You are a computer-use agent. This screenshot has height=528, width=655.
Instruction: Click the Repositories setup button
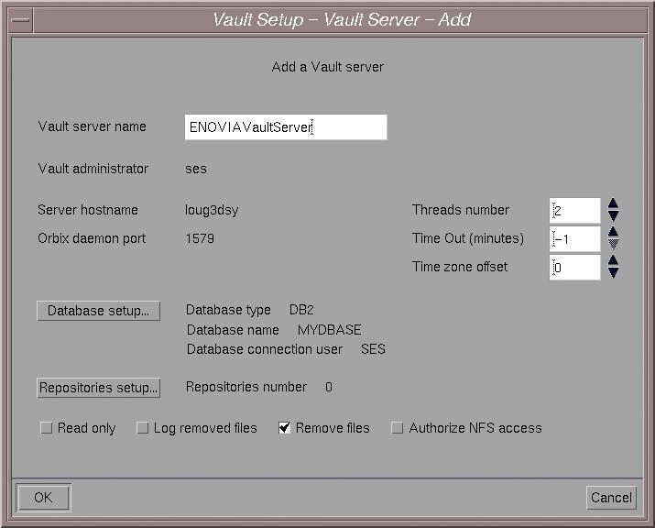(x=99, y=388)
